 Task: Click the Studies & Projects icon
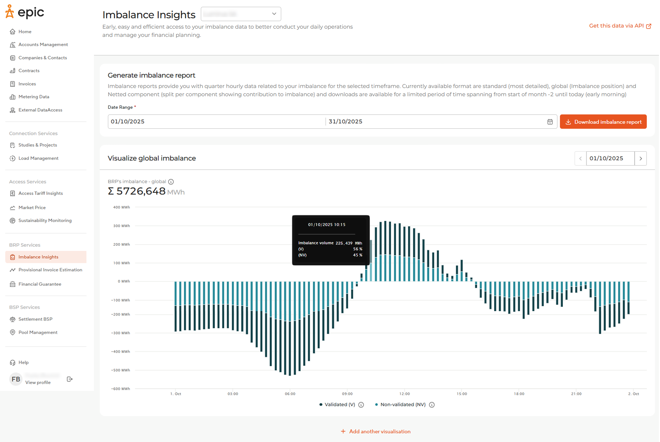pos(13,145)
